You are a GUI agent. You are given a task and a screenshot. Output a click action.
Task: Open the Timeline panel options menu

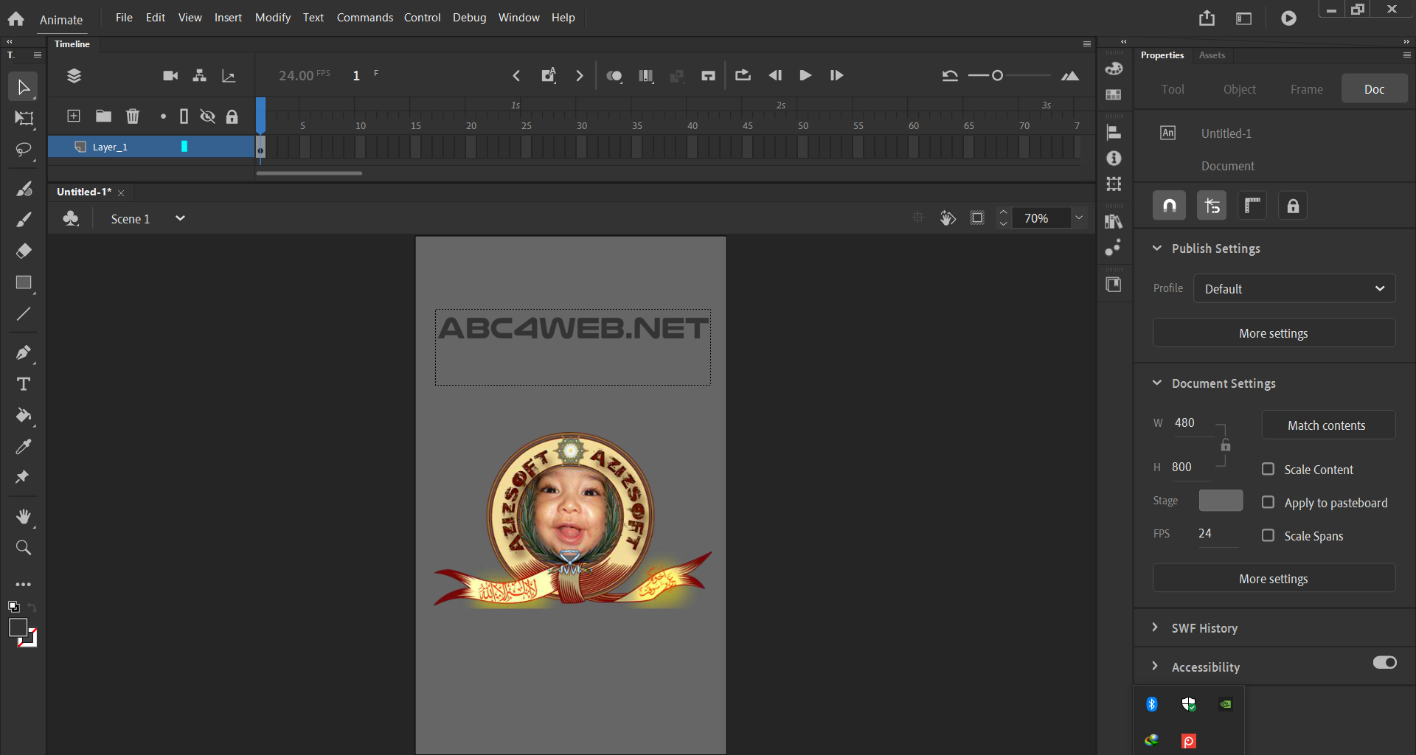click(1086, 44)
